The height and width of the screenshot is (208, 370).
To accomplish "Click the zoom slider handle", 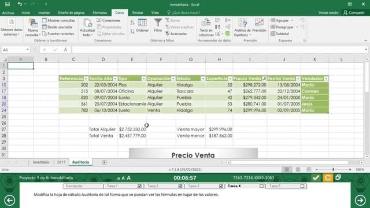I will coord(333,169).
